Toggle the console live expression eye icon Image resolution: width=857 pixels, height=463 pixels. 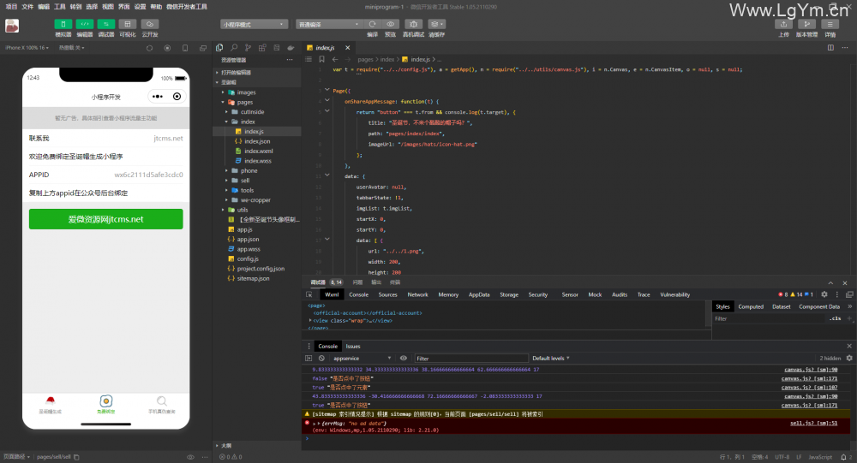(x=404, y=359)
